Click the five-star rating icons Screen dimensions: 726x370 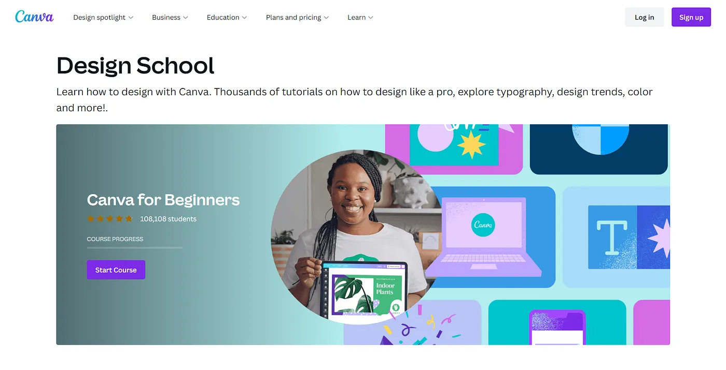[110, 219]
